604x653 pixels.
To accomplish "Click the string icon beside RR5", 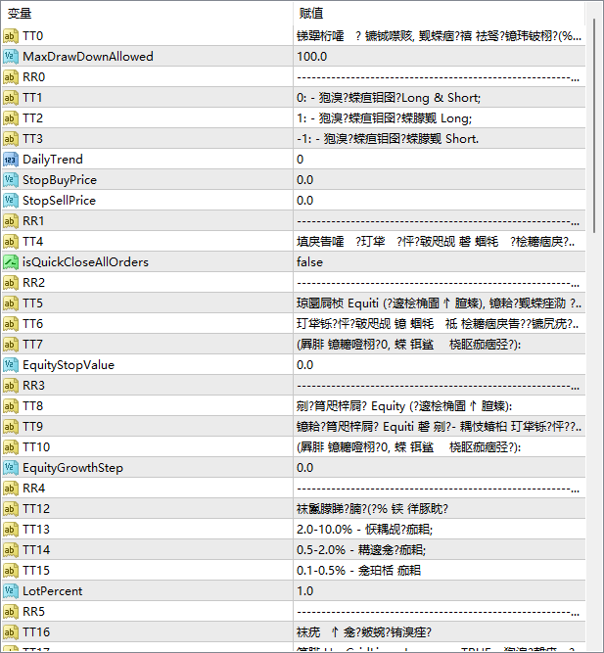I will pos(11,612).
